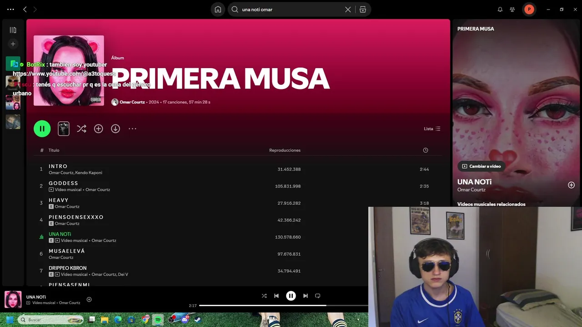Seek on the song progress bar
The width and height of the screenshot is (582, 327).
point(284,306)
